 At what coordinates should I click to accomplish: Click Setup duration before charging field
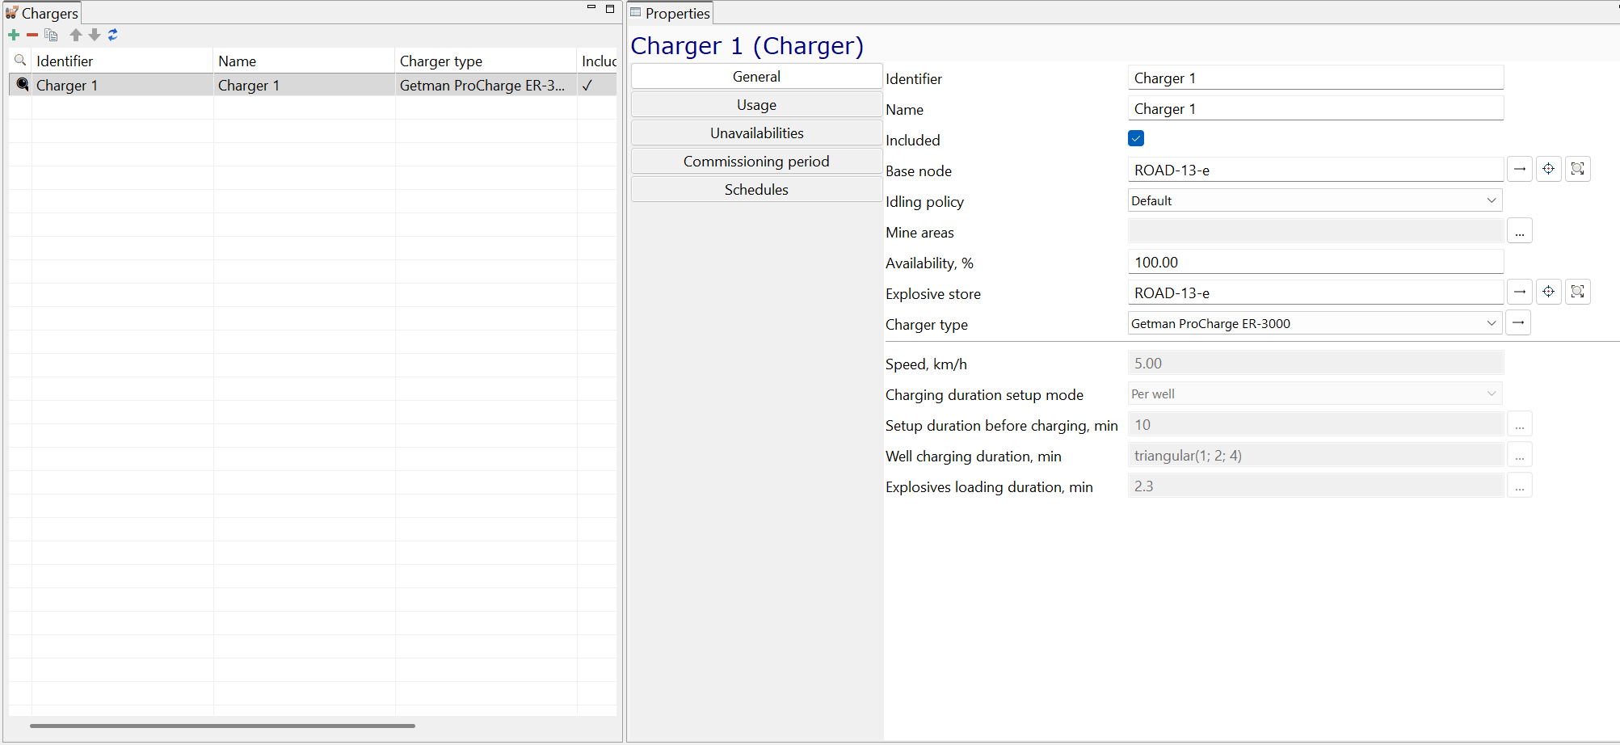tap(1315, 424)
